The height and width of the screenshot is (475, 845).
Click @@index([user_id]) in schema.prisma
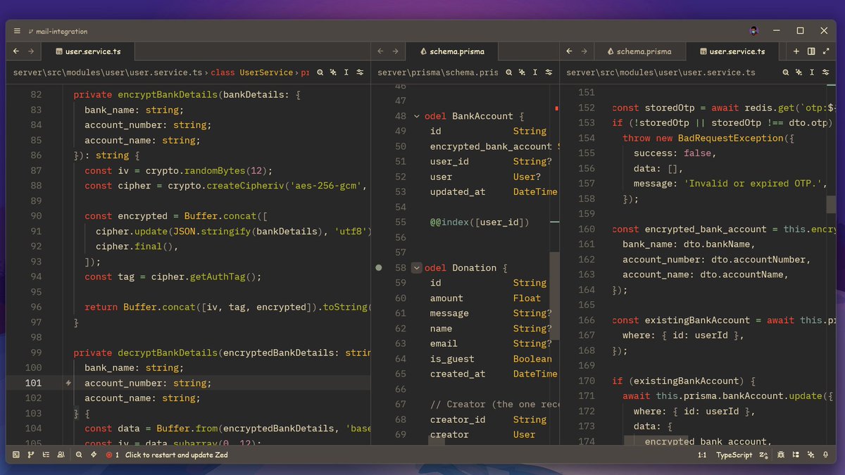480,222
